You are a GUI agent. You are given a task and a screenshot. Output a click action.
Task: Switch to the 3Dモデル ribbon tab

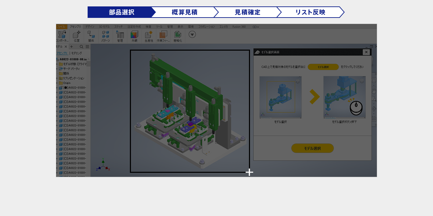[x=104, y=27]
